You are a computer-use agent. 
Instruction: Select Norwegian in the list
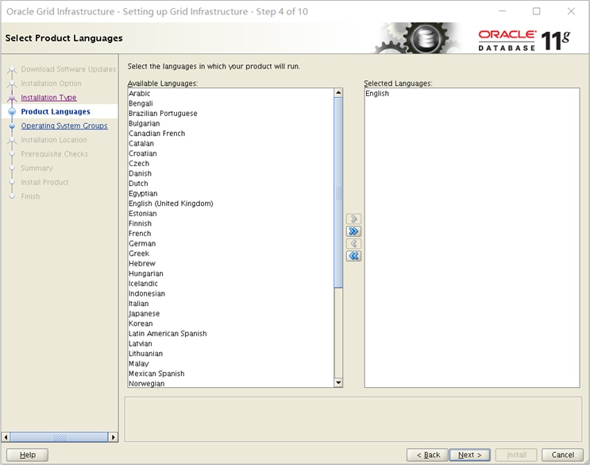pyautogui.click(x=230, y=383)
